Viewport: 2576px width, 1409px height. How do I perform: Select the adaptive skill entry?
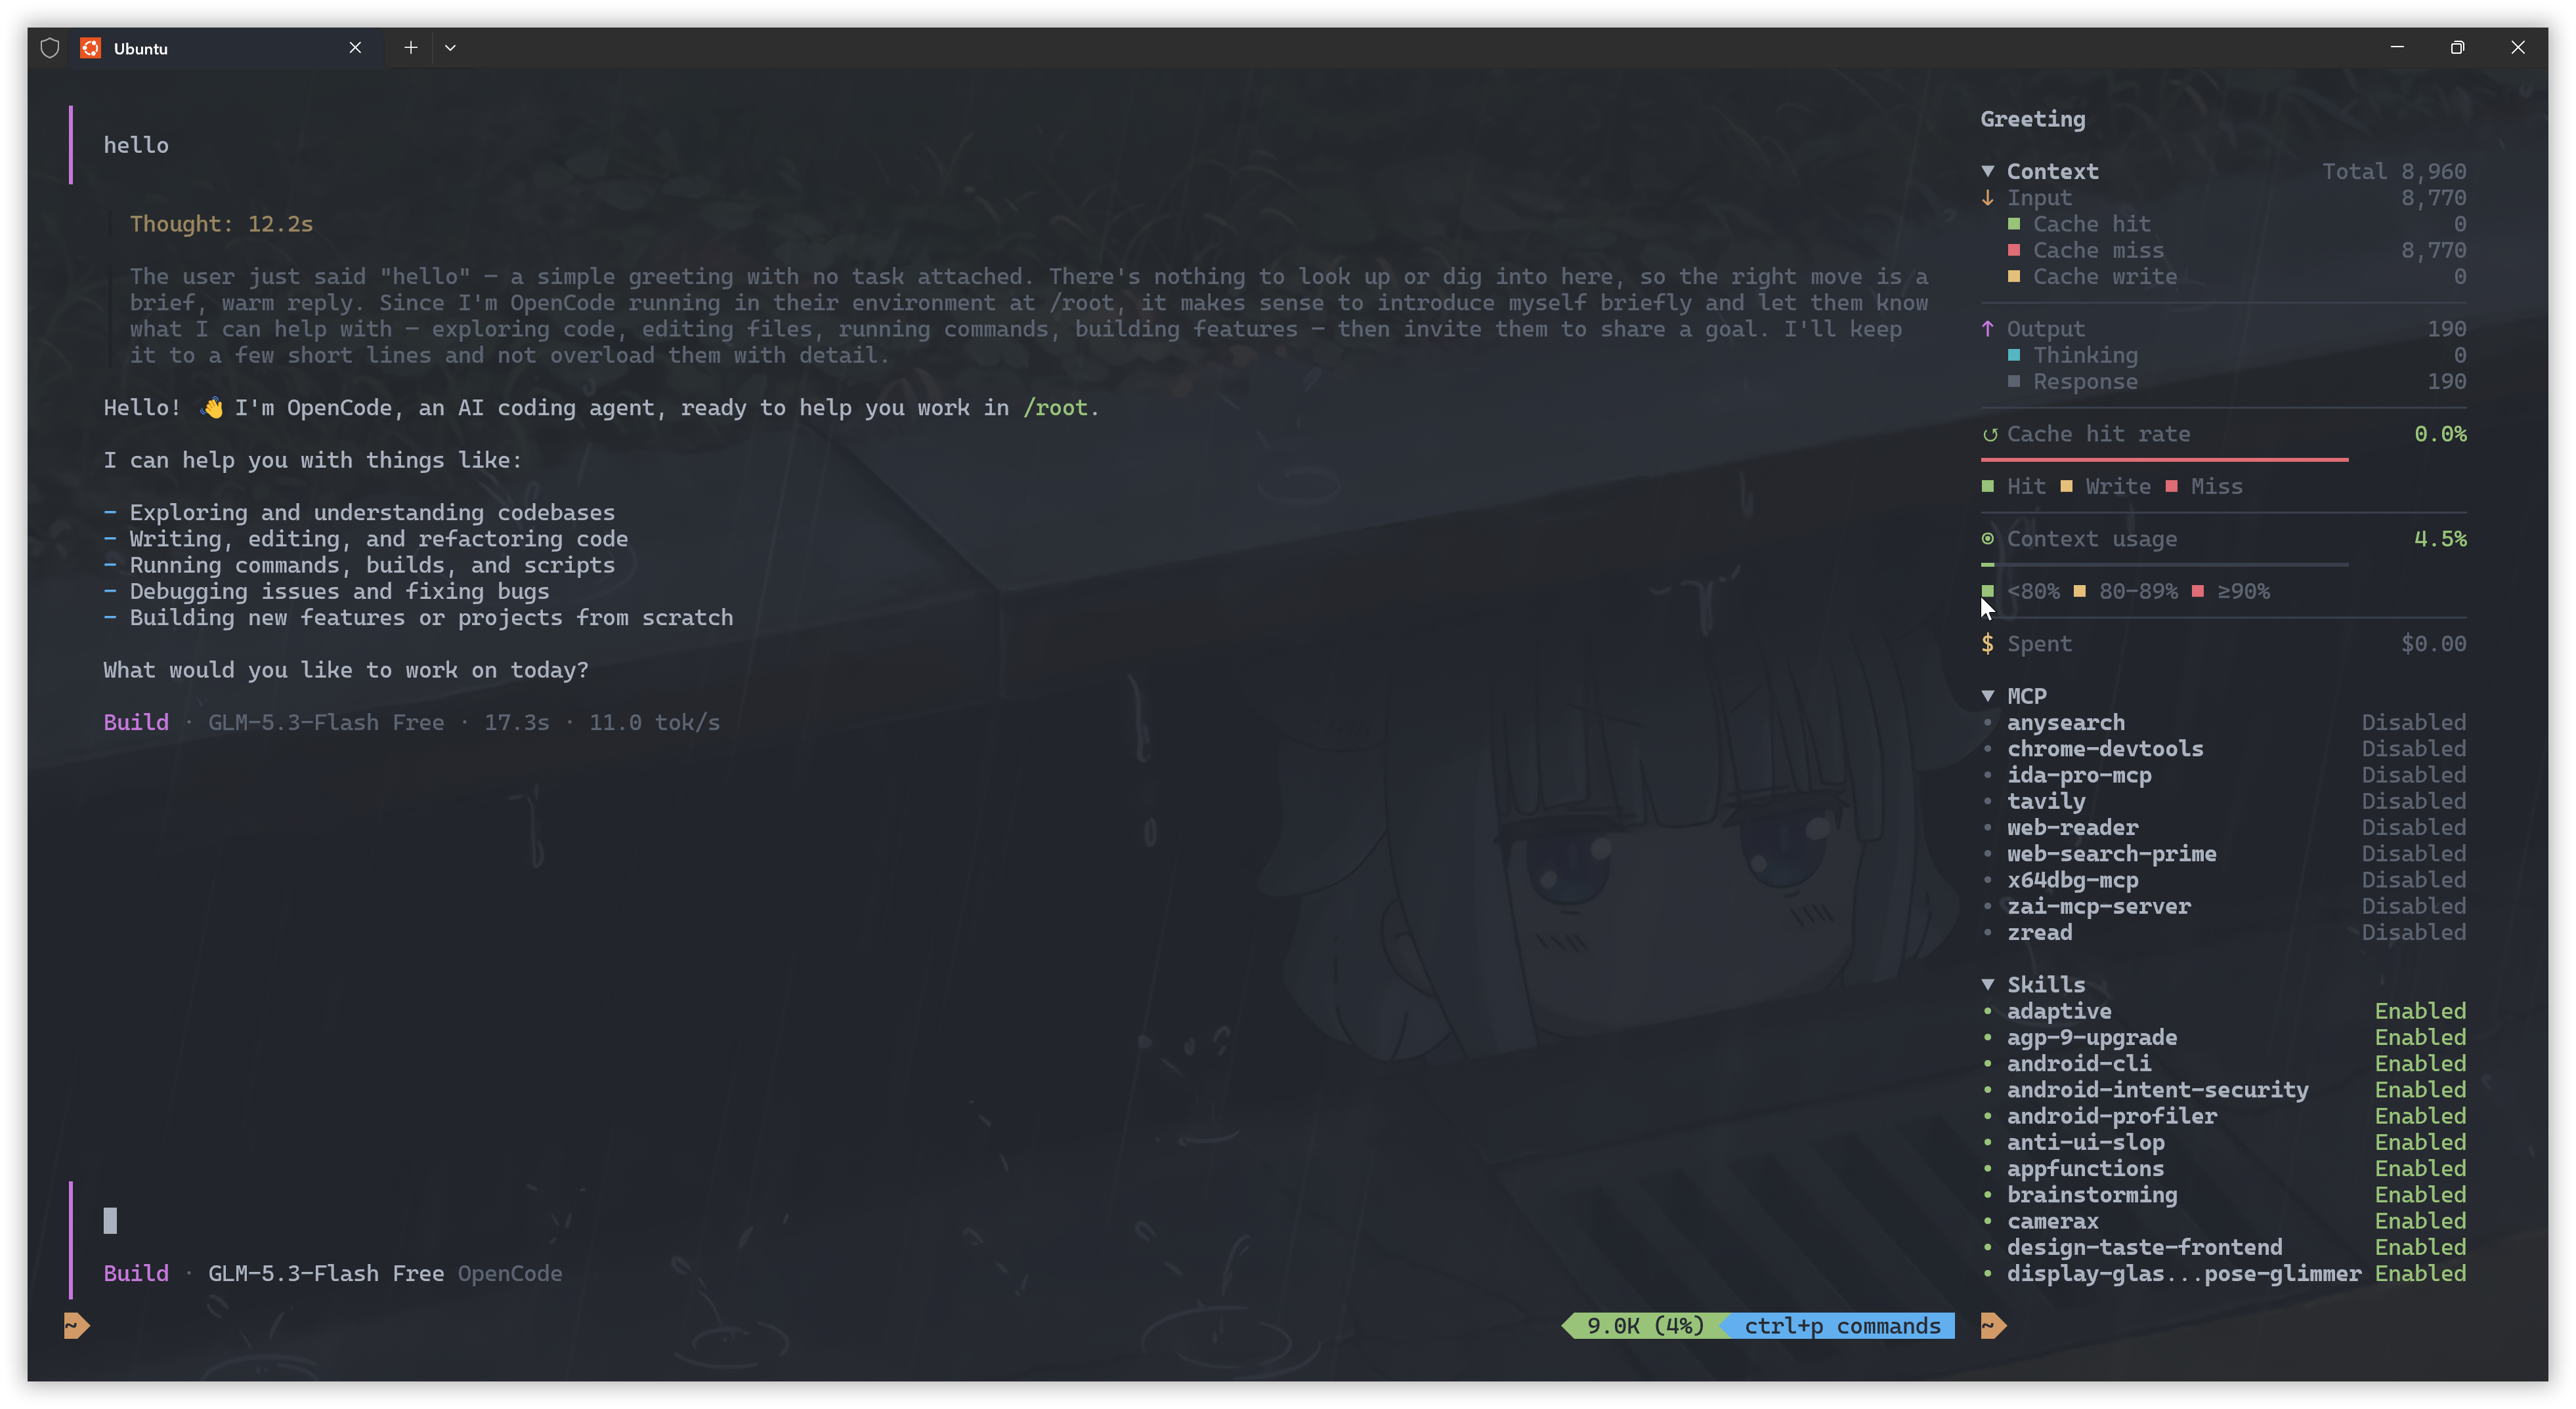click(x=2224, y=1011)
